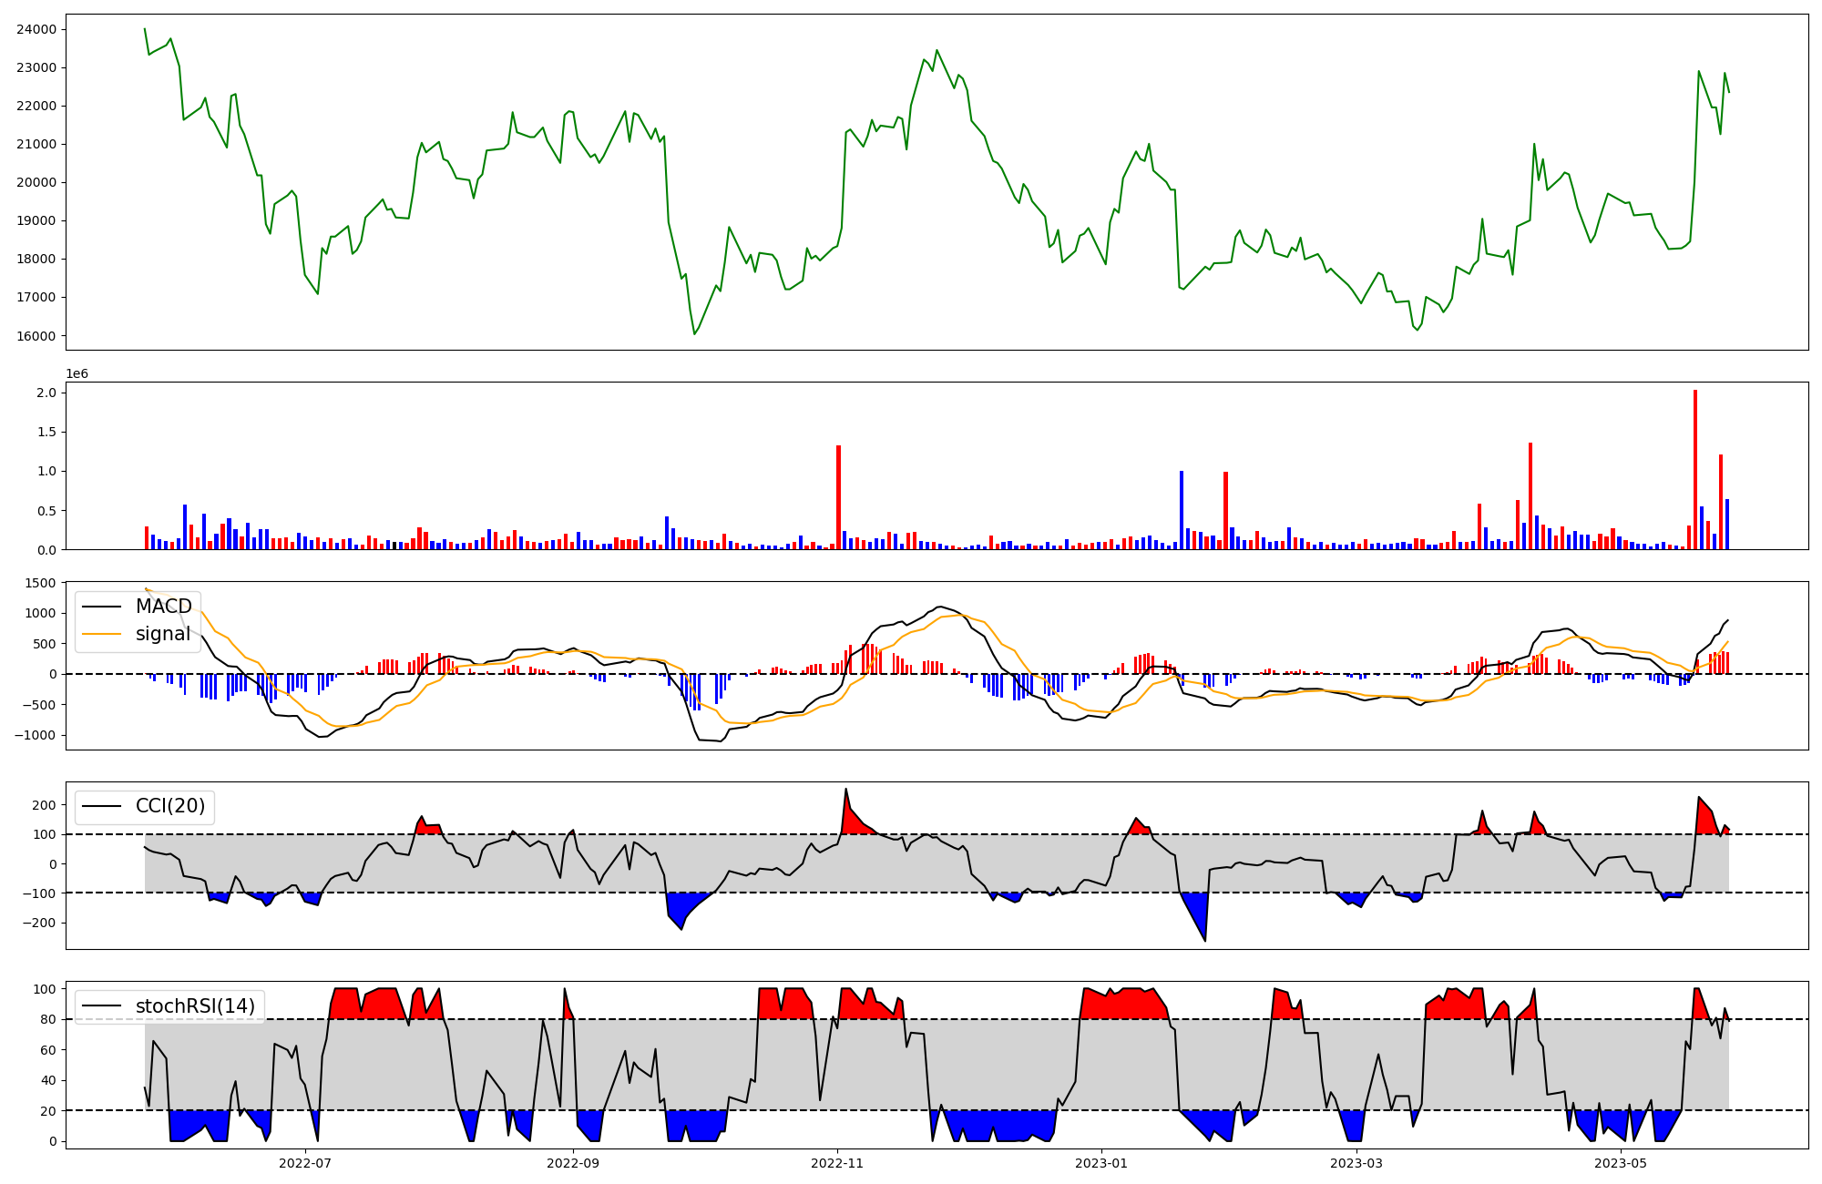This screenshot has width=1822, height=1184.
Task: Click the 80 stochRSI axis tick label
Action: 48,1020
